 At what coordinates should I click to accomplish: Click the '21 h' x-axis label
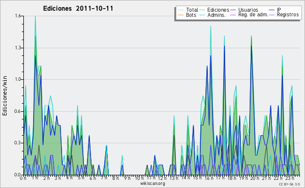[266, 178]
